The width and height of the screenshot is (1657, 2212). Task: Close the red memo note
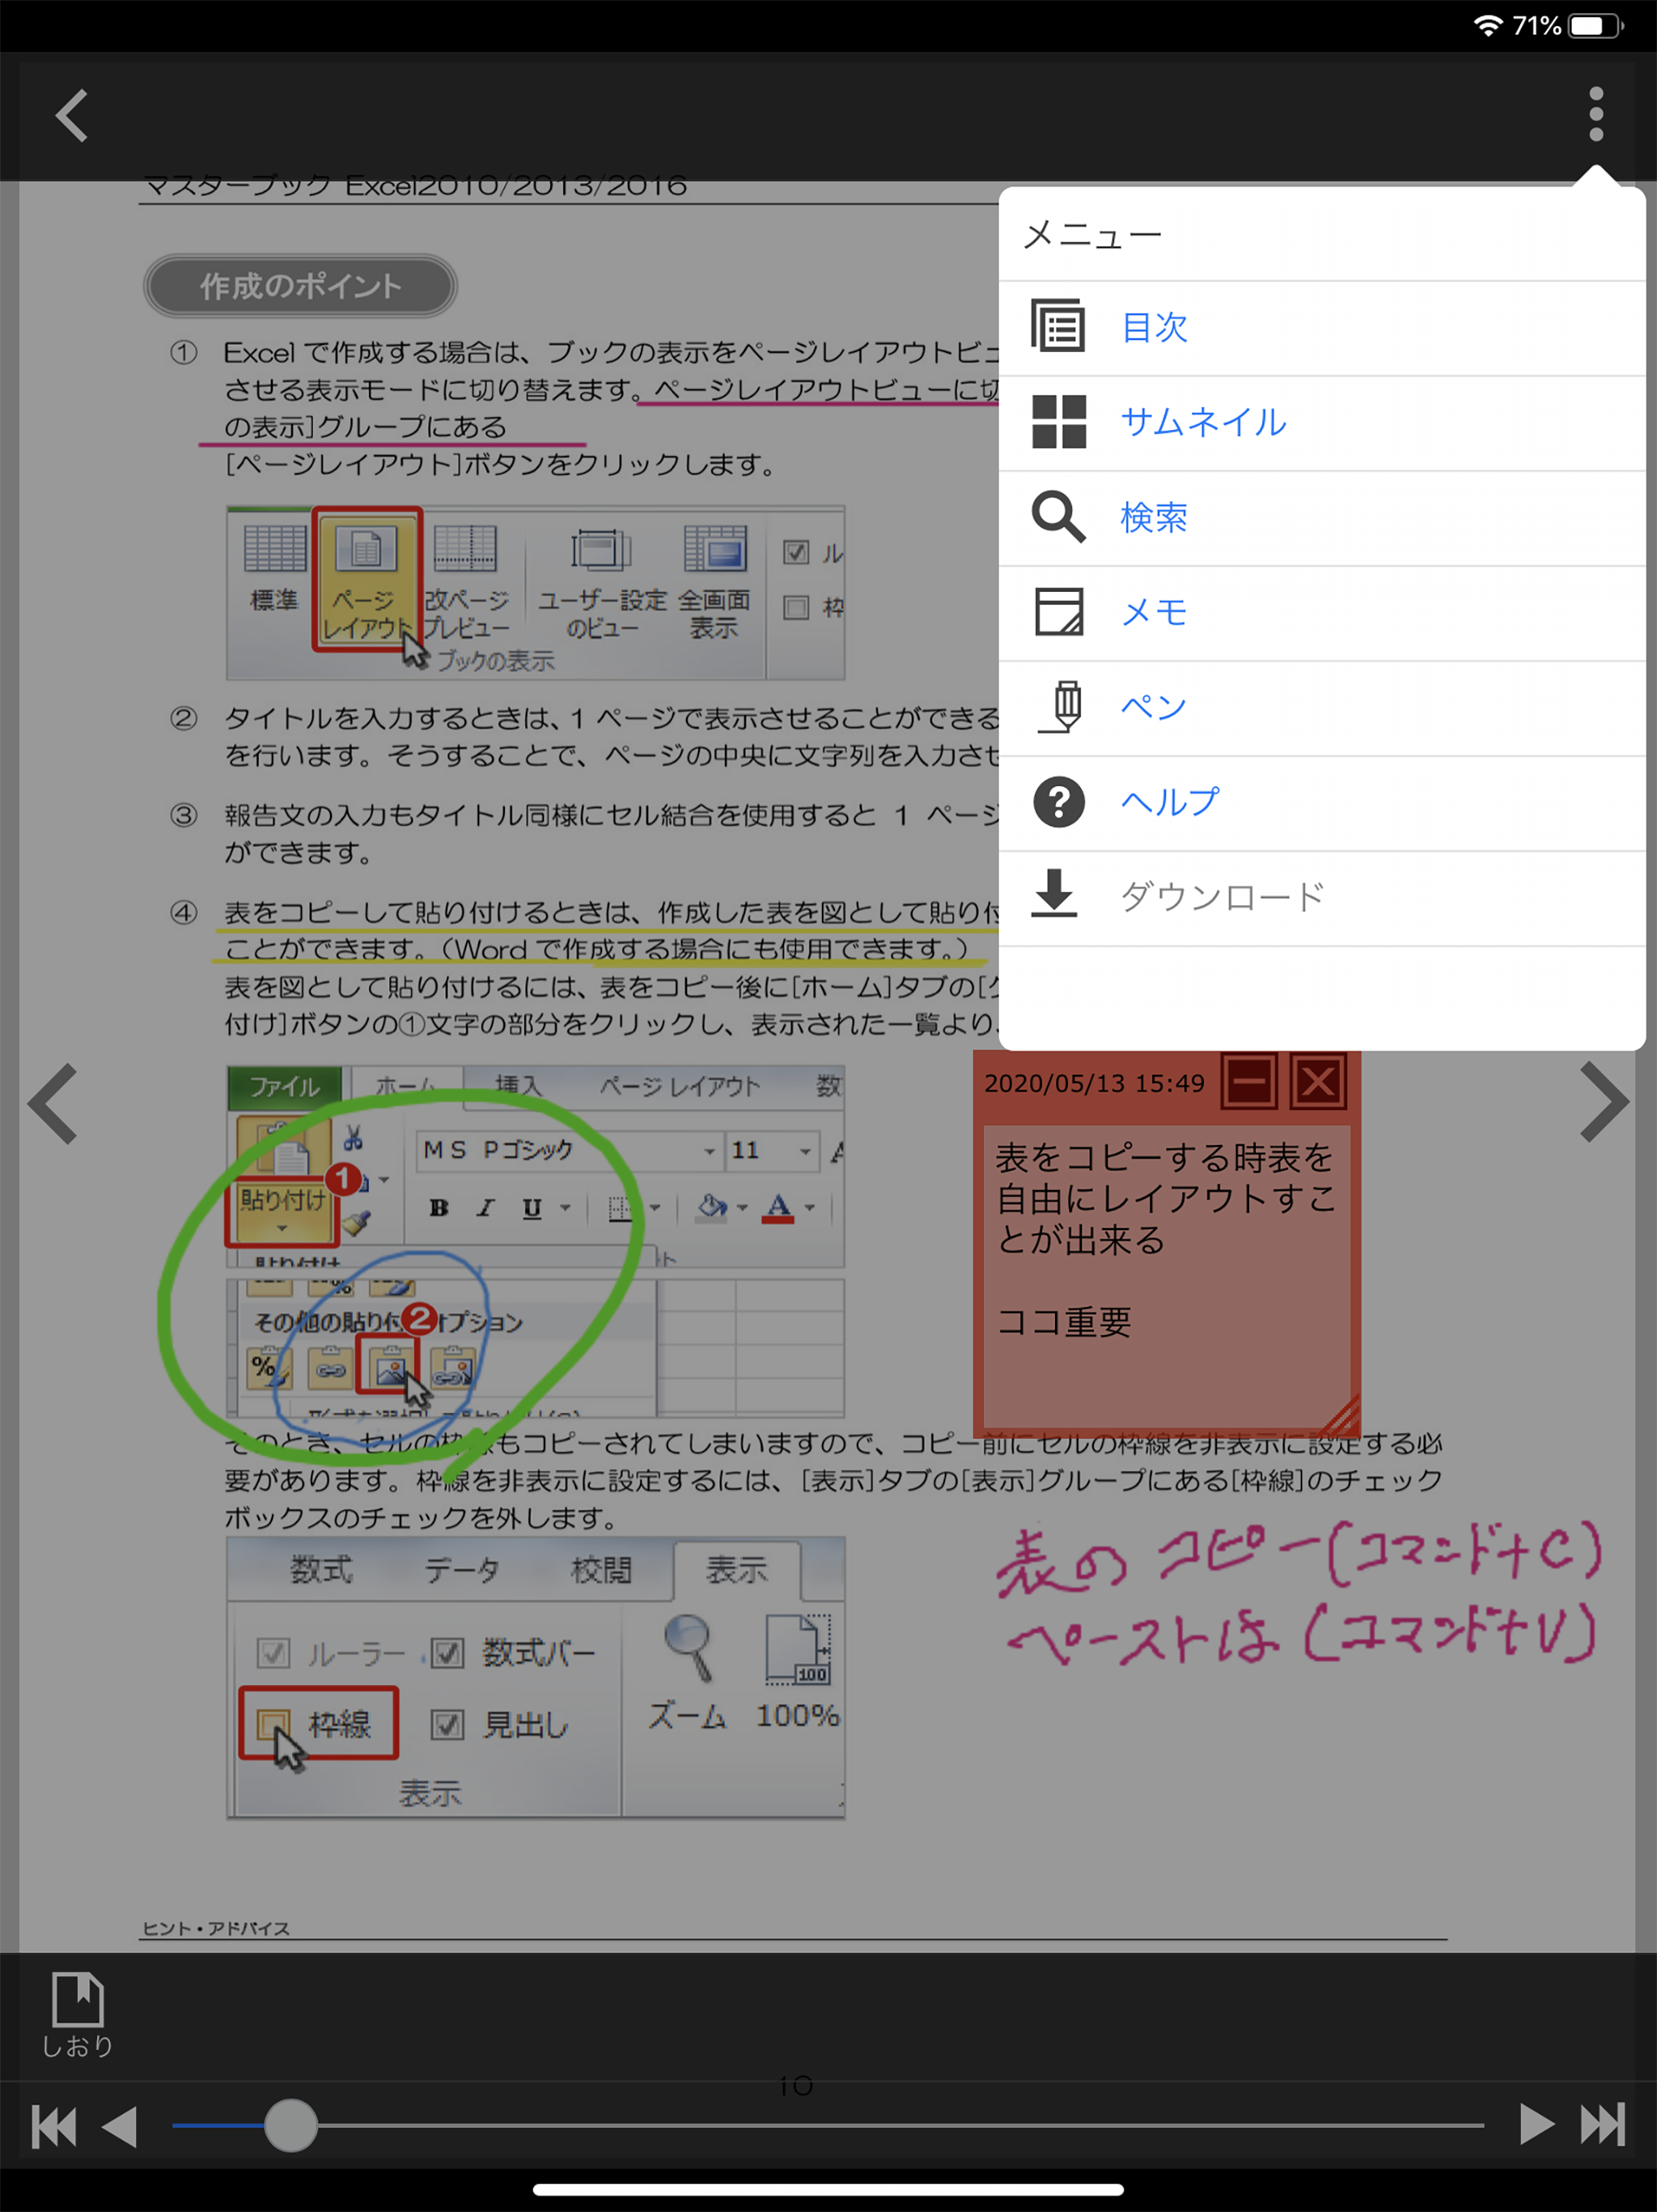pyautogui.click(x=1318, y=1082)
